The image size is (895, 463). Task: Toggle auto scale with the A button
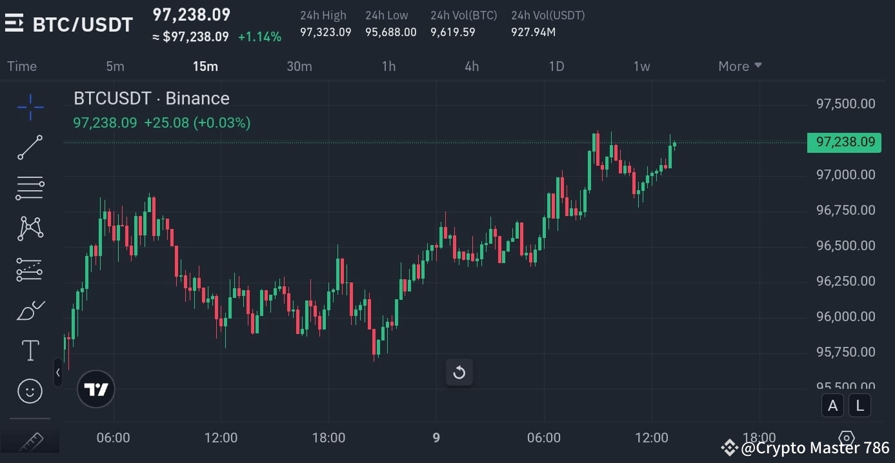[x=832, y=405]
